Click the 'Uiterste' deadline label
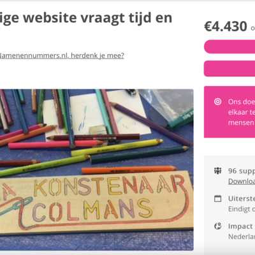Image resolution: width=255 pixels, height=255 pixels. click(x=242, y=198)
